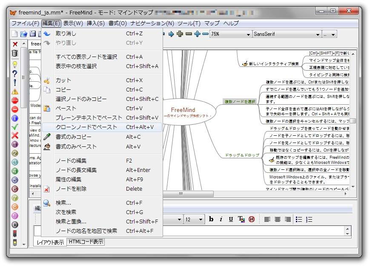Toggle underline formatting in the note editor
The image size is (370, 266).
click(x=230, y=219)
